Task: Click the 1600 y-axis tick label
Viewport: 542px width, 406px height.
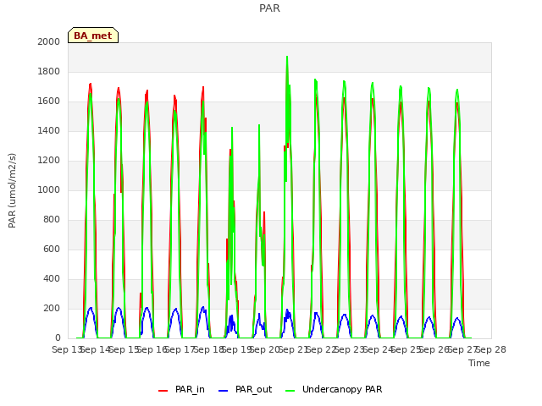Action: coord(49,101)
